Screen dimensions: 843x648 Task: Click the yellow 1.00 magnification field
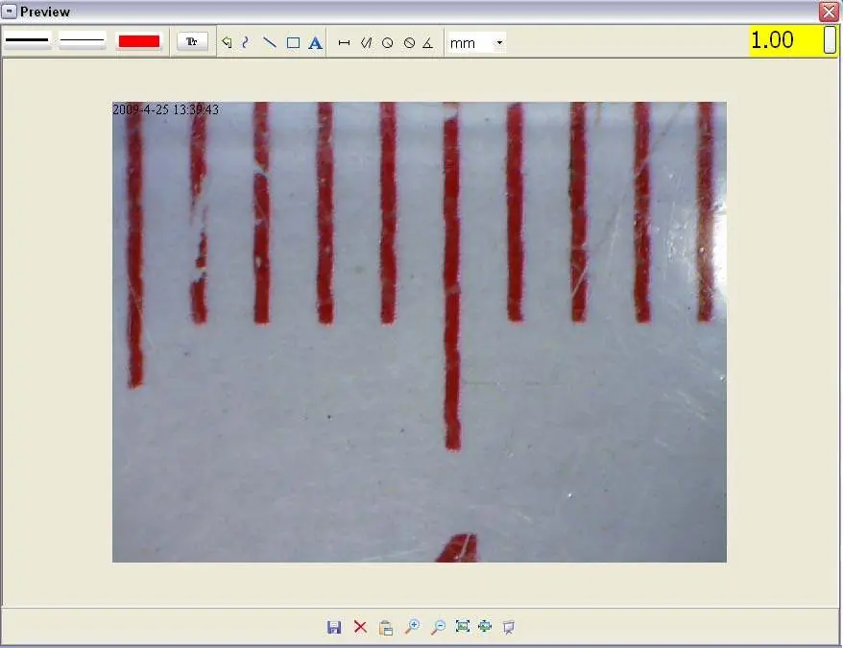pyautogui.click(x=786, y=40)
